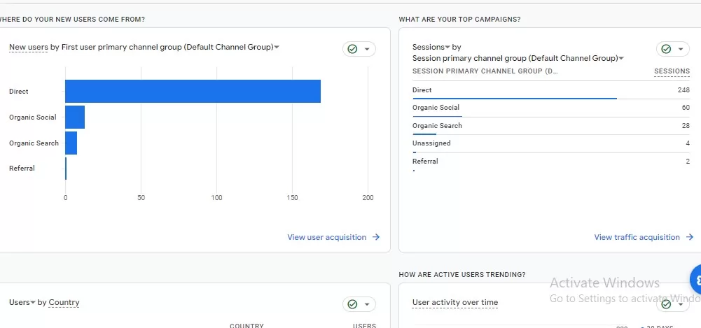Click the 28 sessions value
Screen dimensions: 701x328
[x=686, y=126]
